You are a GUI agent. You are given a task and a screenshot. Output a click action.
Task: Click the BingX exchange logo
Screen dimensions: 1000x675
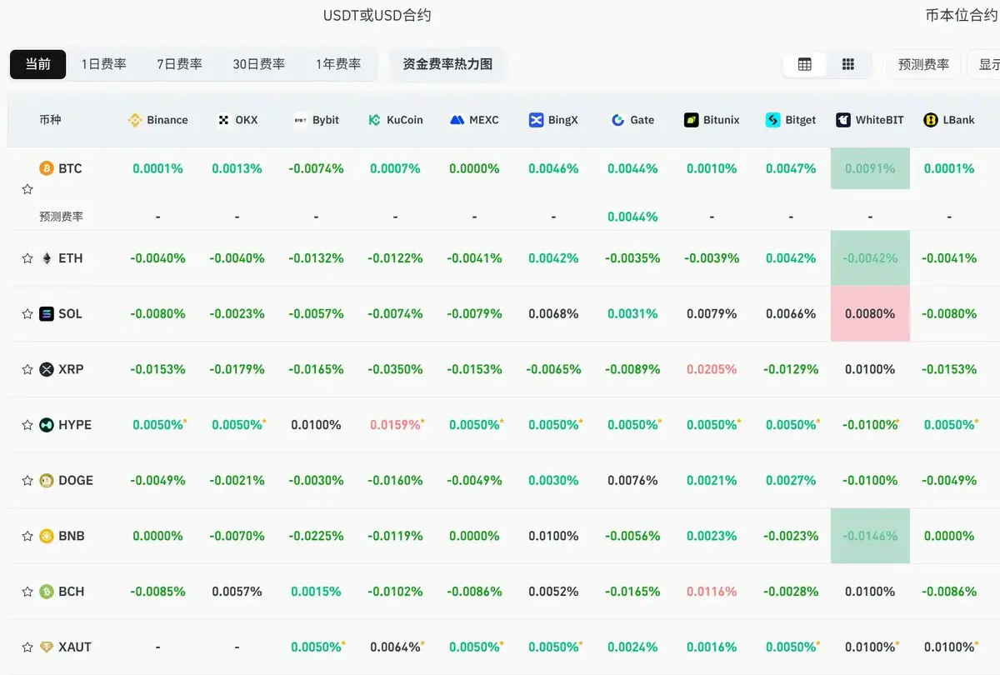536,120
